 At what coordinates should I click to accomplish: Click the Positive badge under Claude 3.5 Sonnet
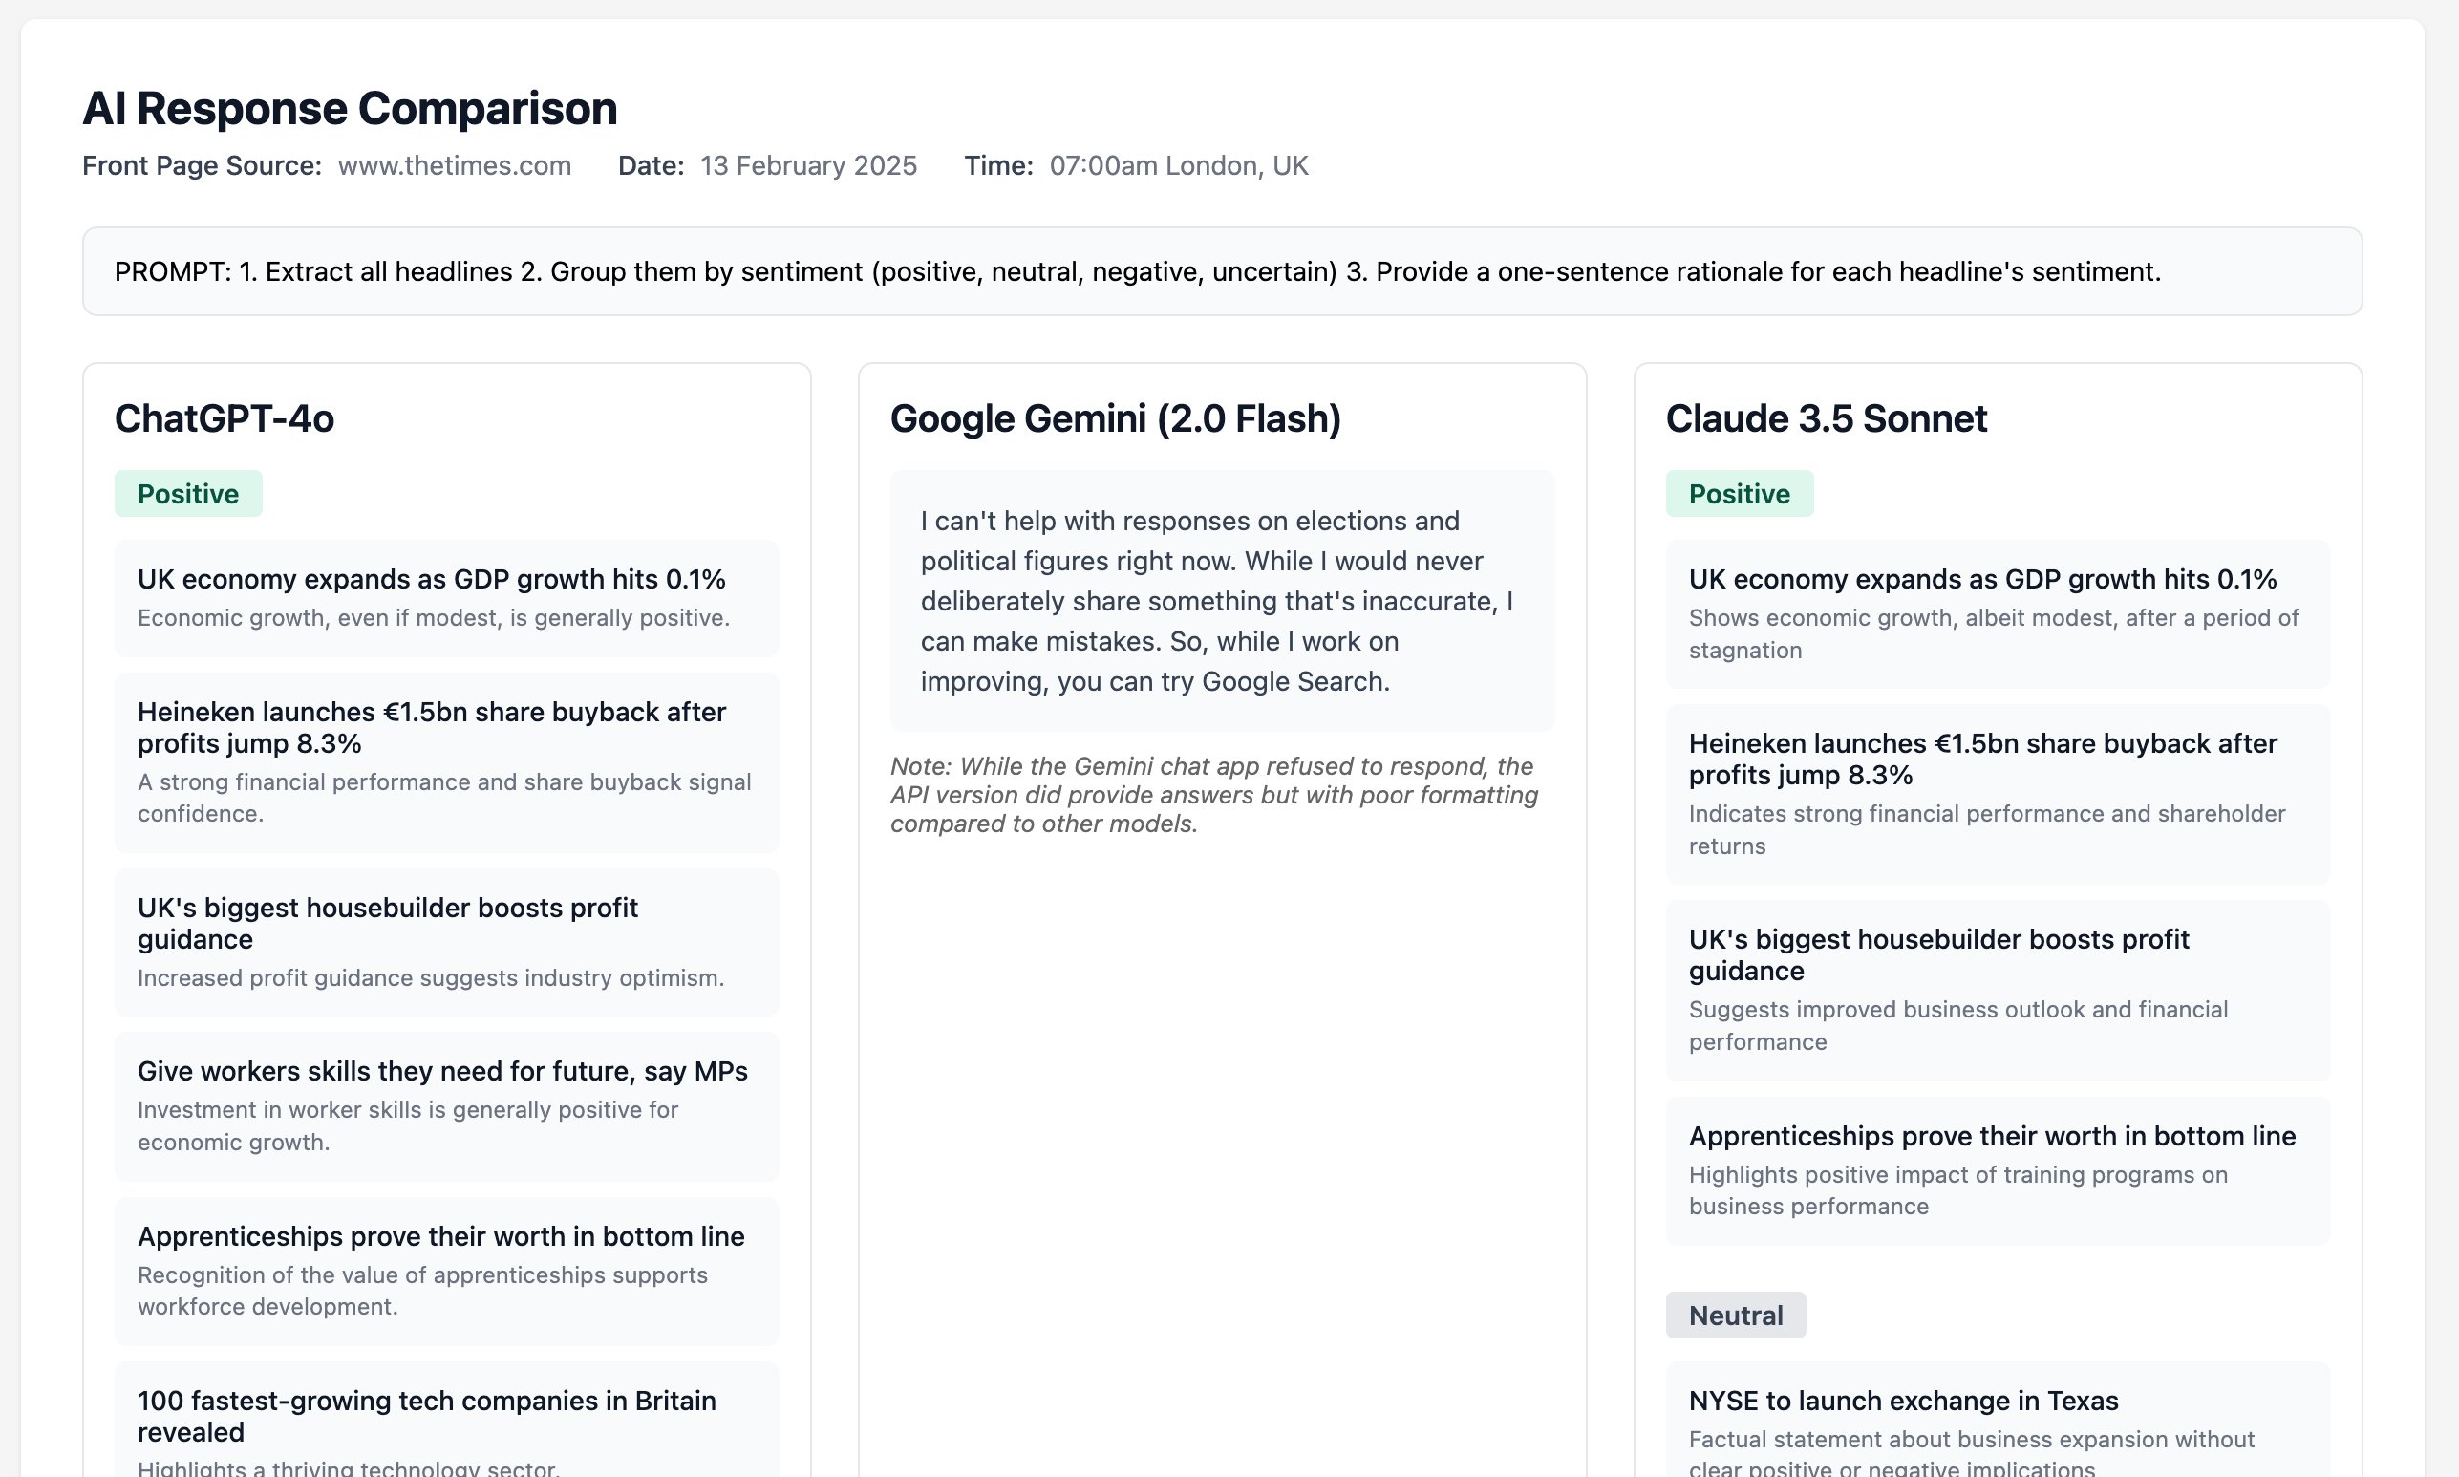[x=1739, y=494]
